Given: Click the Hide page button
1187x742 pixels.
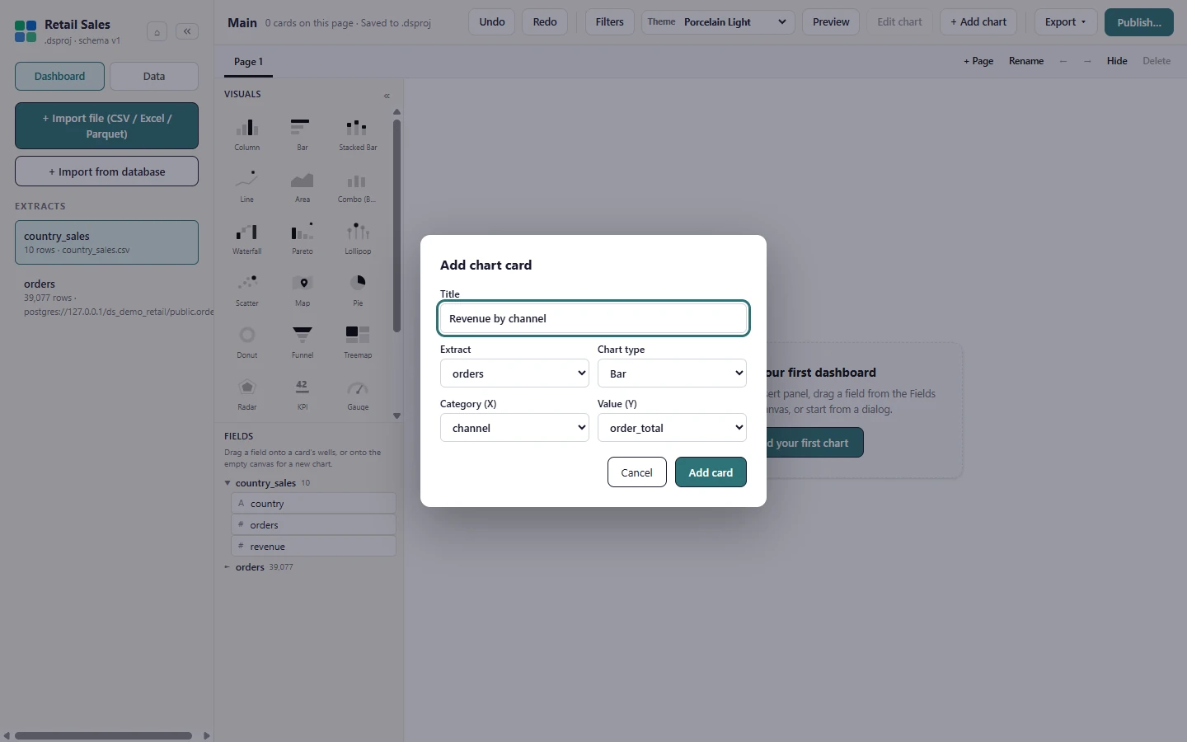Looking at the screenshot, I should coord(1117,61).
